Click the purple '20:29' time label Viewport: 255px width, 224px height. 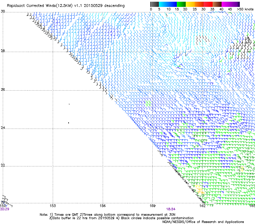click(4, 209)
